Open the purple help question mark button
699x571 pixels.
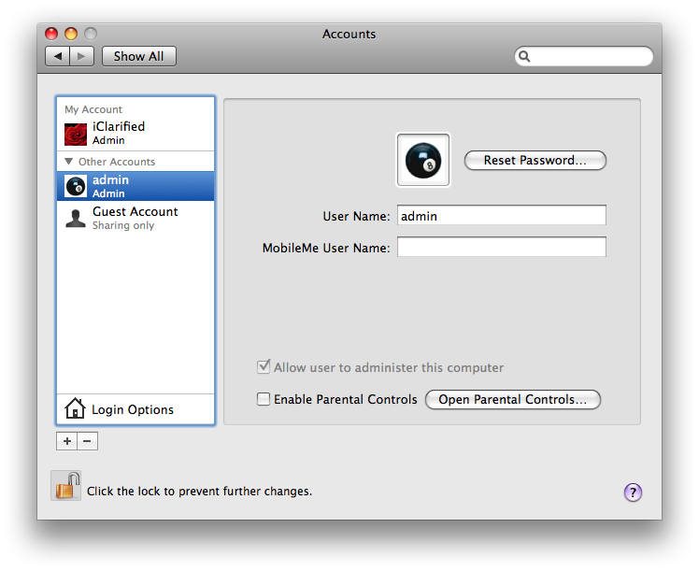[x=633, y=492]
